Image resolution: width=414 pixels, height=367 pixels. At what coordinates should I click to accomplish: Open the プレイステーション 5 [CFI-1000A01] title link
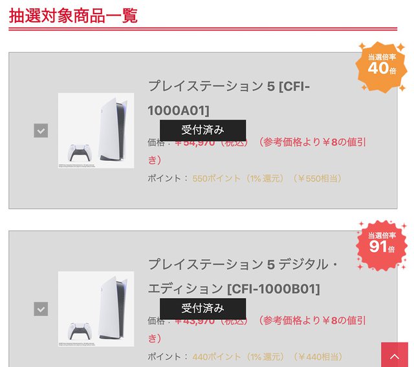228,98
